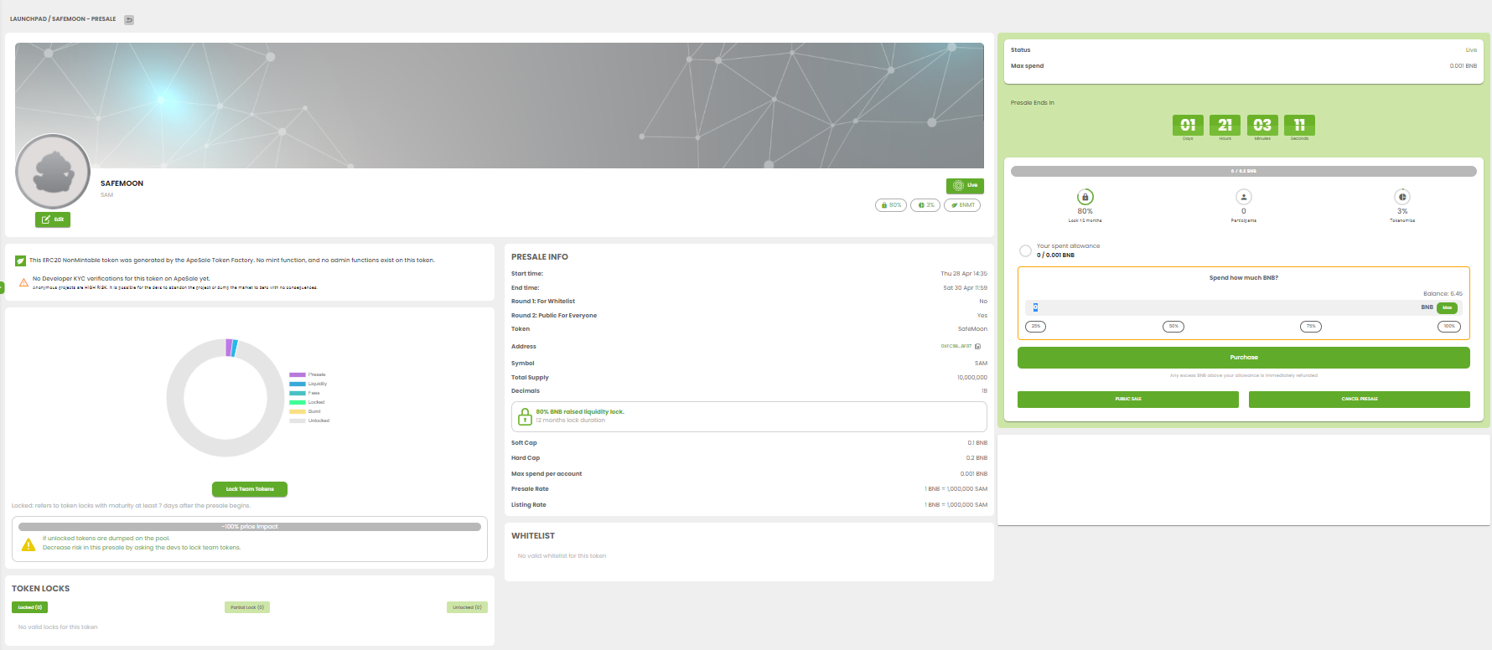1492x650 pixels.
Task: Click the Tokenomics pie chart icon
Action: point(1402,197)
